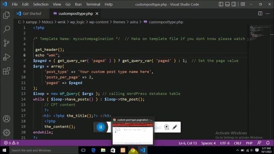Open the Search view in activity bar
274x154 pixels.
(x=6, y=29)
